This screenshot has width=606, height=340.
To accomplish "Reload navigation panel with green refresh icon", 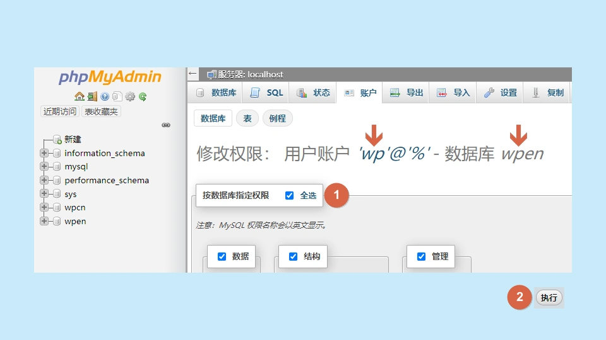I will coord(143,96).
